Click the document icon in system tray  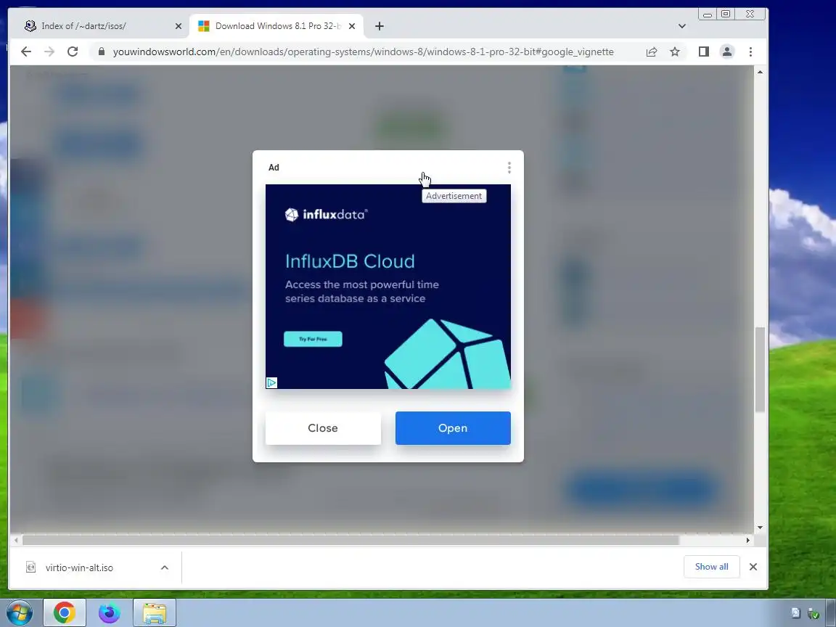(x=795, y=613)
